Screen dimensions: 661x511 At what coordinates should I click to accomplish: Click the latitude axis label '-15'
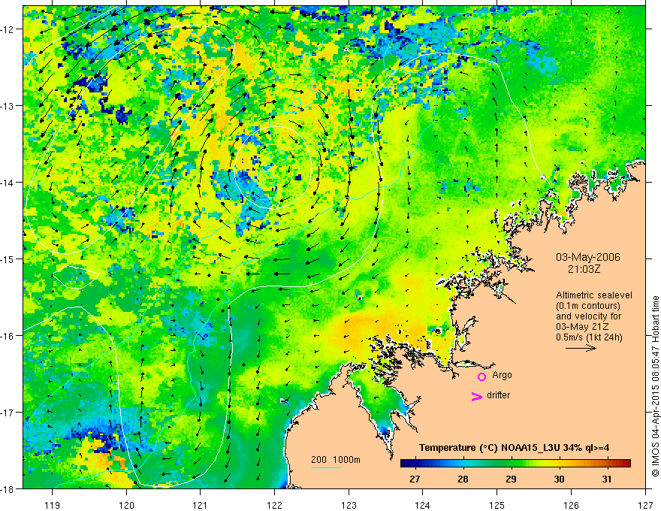(x=8, y=259)
